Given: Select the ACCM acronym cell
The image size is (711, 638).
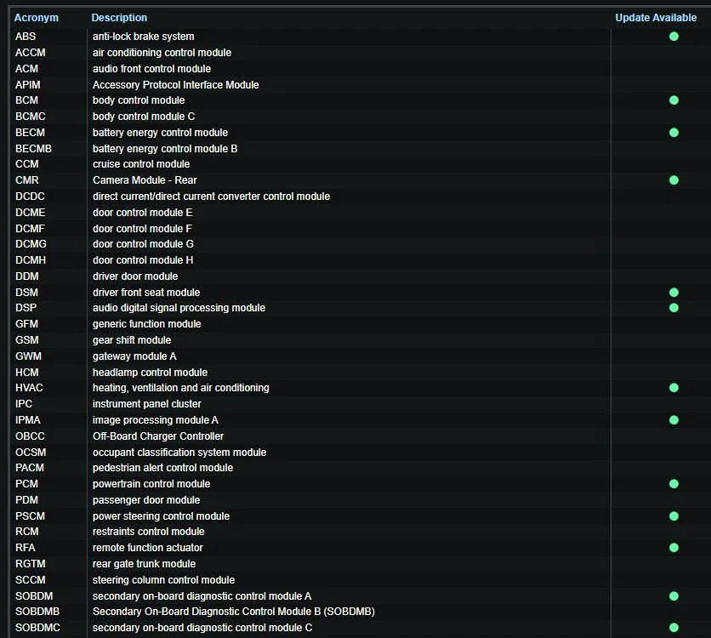Looking at the screenshot, I should tap(31, 53).
